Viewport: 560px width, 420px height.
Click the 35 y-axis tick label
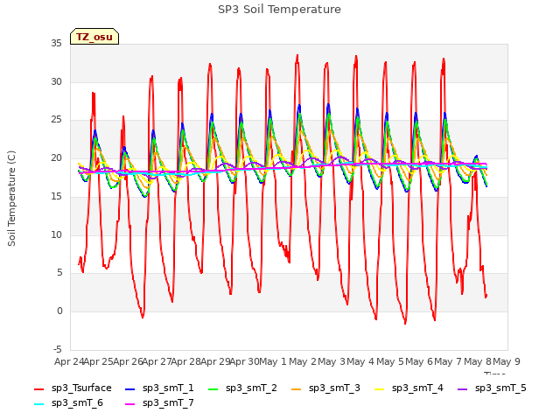tap(56, 44)
